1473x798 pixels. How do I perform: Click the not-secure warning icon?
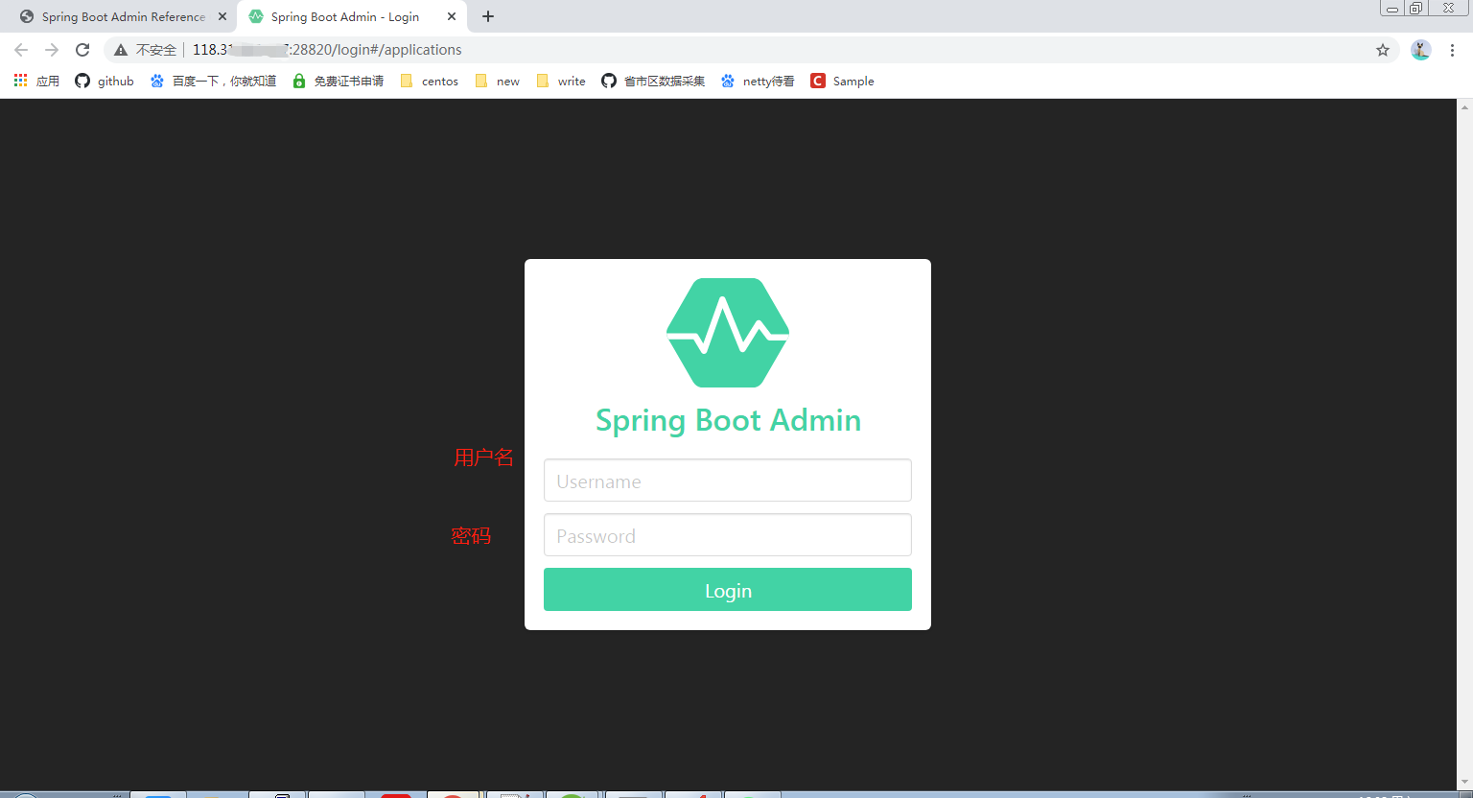click(121, 50)
